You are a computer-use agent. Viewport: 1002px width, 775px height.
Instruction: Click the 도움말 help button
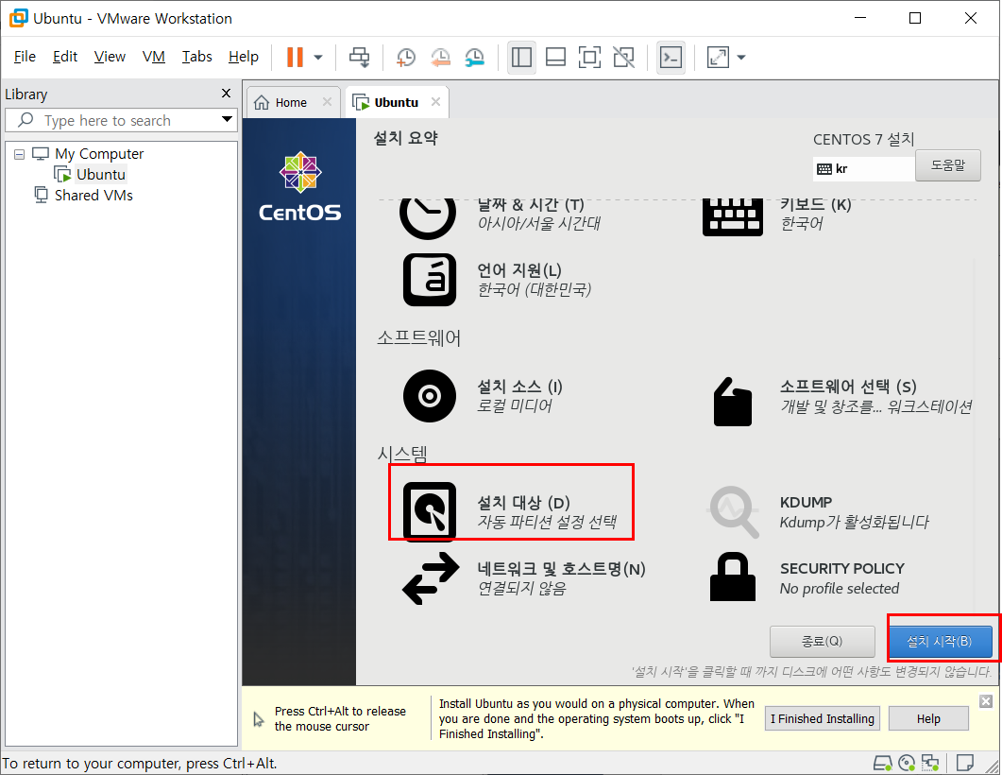pyautogui.click(x=947, y=165)
